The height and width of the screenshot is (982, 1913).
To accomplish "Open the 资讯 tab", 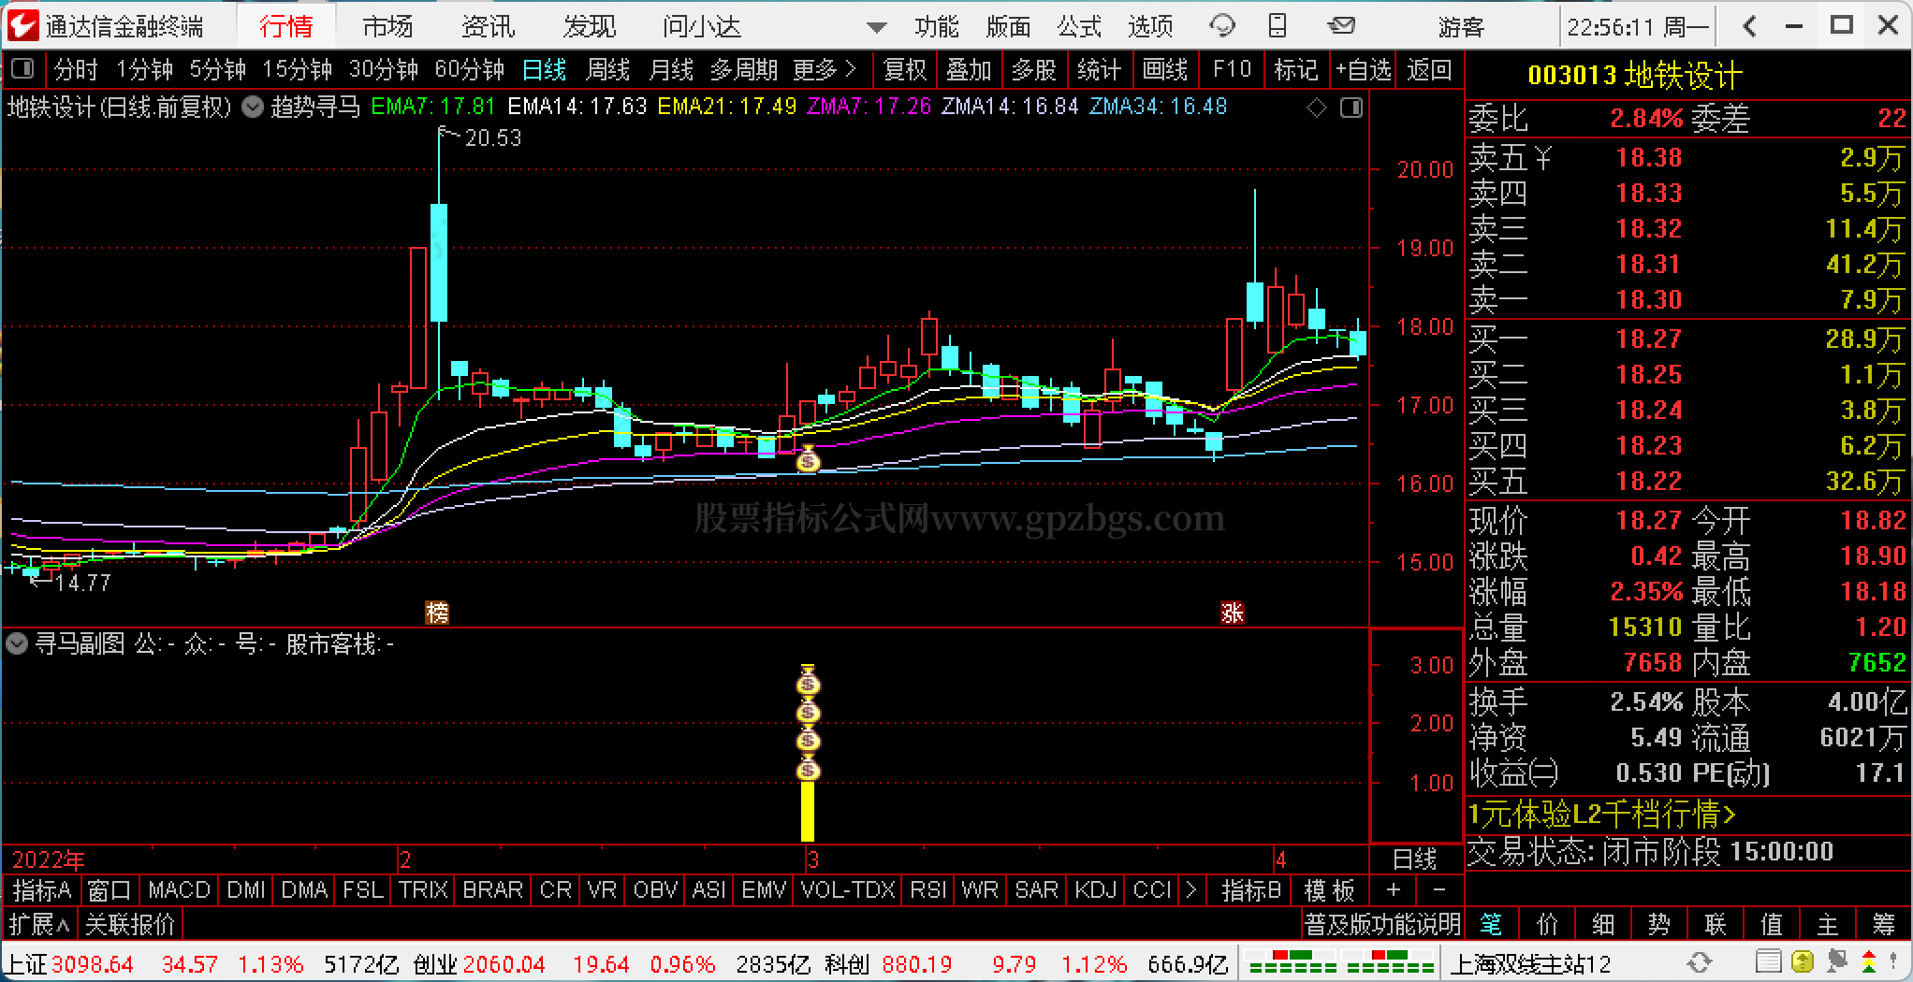I will point(489,26).
